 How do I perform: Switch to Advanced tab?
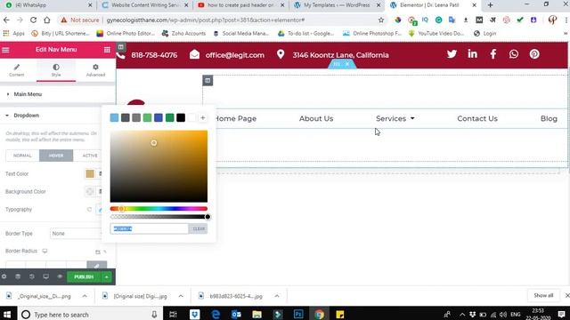[95, 70]
